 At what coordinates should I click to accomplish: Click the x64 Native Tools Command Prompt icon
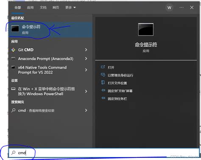pos(13,67)
